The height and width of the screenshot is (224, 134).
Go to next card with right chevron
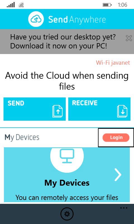(118, 174)
